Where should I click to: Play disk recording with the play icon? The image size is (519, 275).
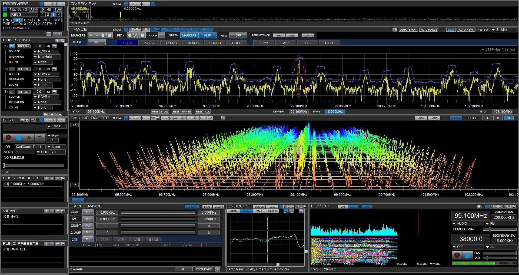point(29,138)
